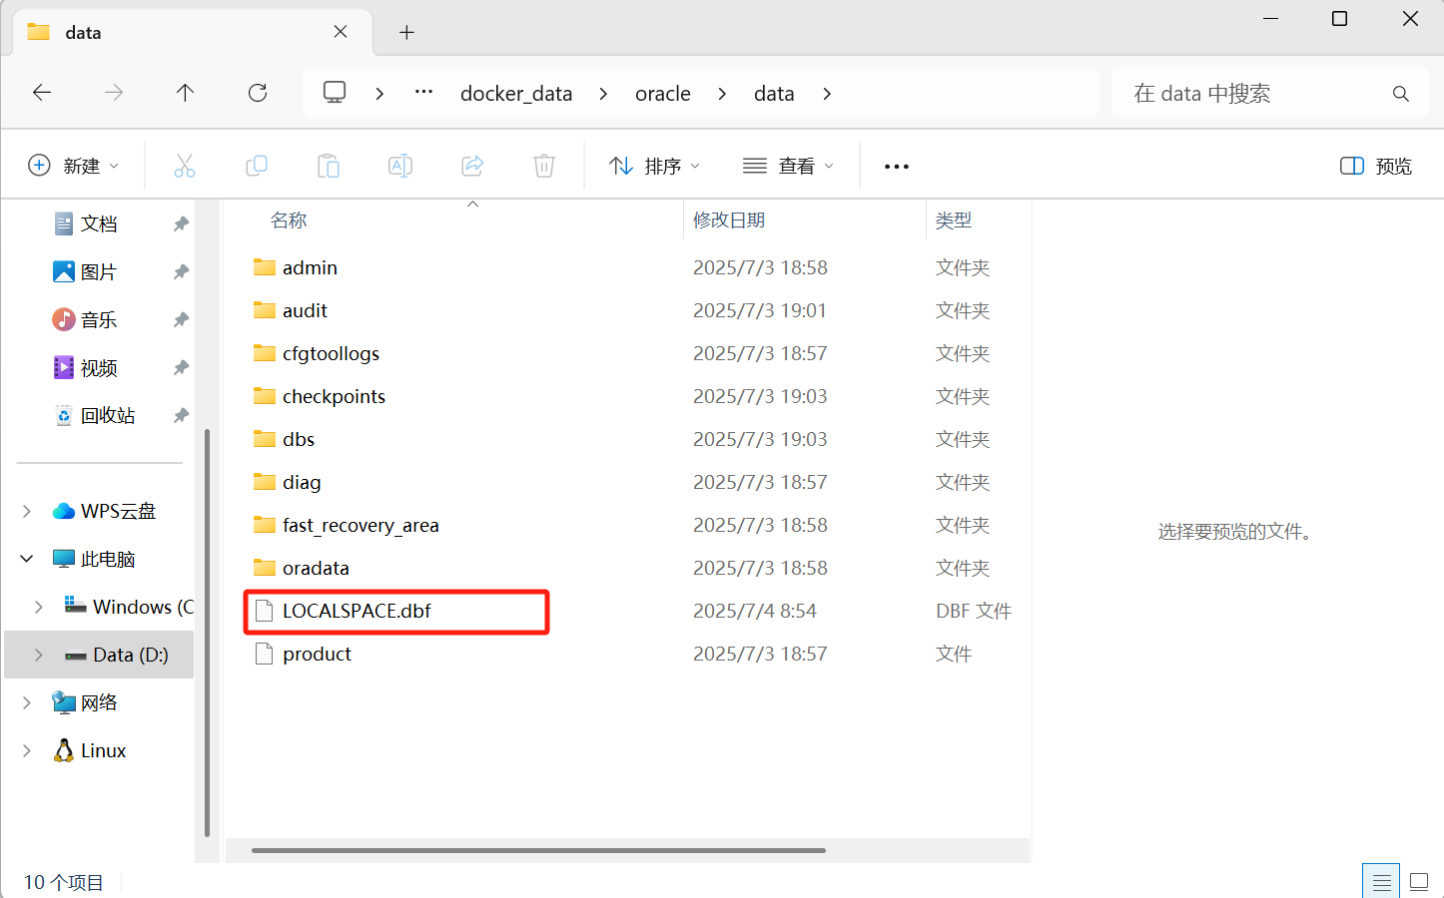The height and width of the screenshot is (898, 1444).
Task: Click the Copy icon in toolbar
Action: [x=257, y=166]
